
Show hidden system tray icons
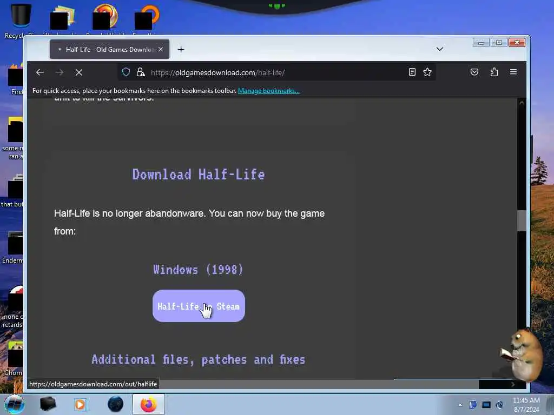point(460,405)
